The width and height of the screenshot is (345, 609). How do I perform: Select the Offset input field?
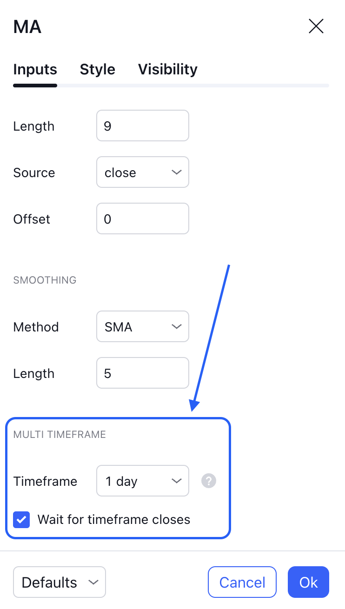click(x=142, y=218)
